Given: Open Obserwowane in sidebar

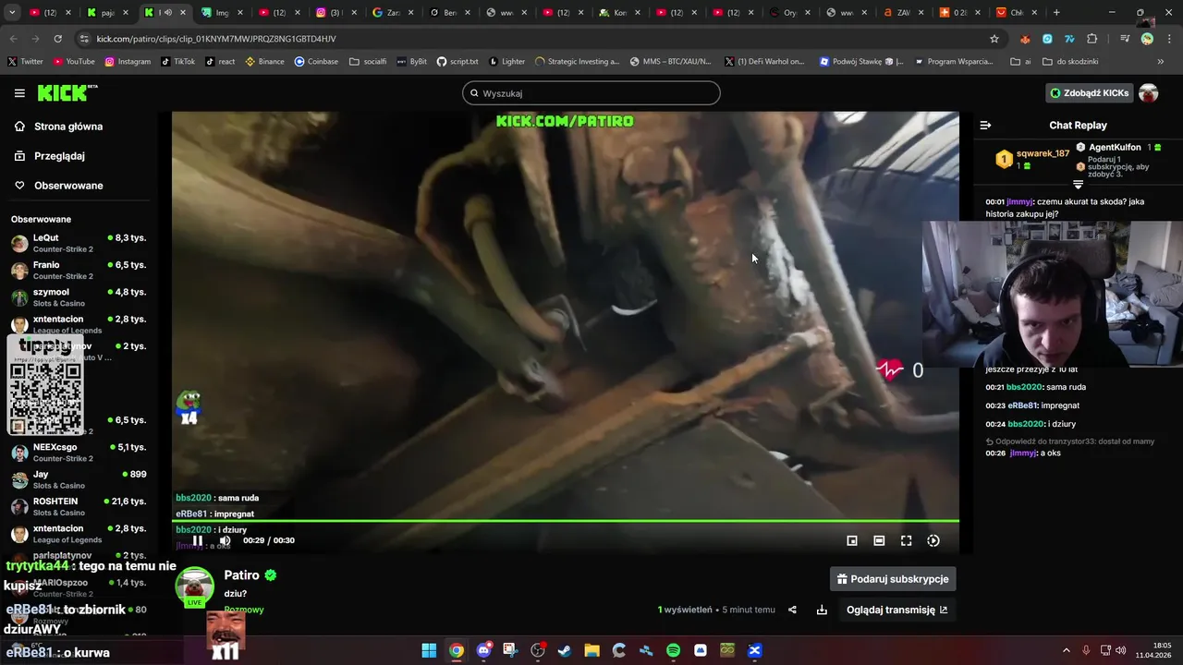Looking at the screenshot, I should tap(68, 186).
